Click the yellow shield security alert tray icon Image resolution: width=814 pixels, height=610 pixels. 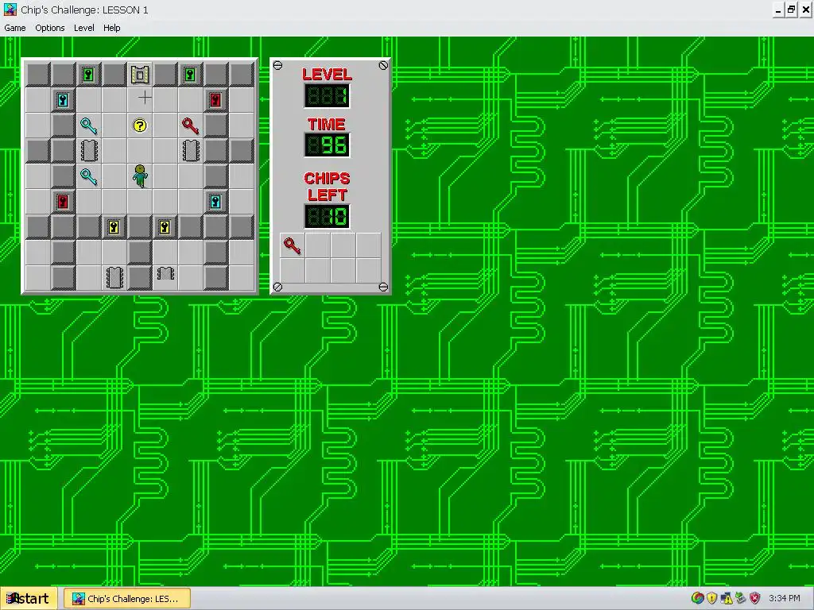tap(712, 598)
